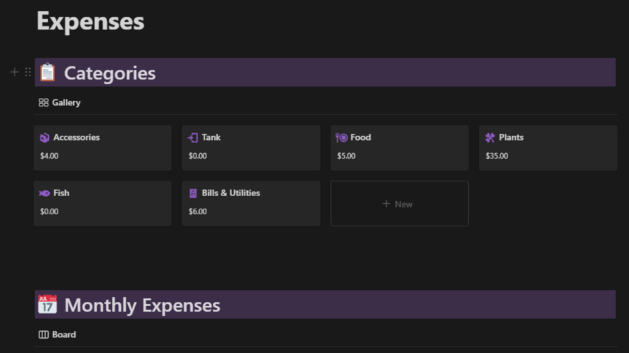Click the fish icon on Fish card

click(x=44, y=194)
